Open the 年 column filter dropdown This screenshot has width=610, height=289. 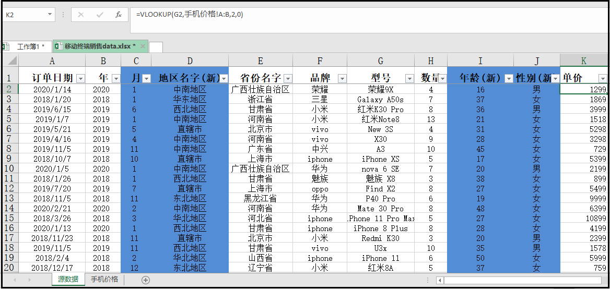tap(116, 78)
